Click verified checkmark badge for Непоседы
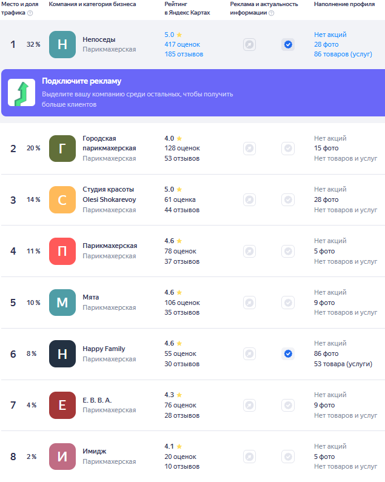Image resolution: width=385 pixels, height=482 pixels. coord(288,45)
